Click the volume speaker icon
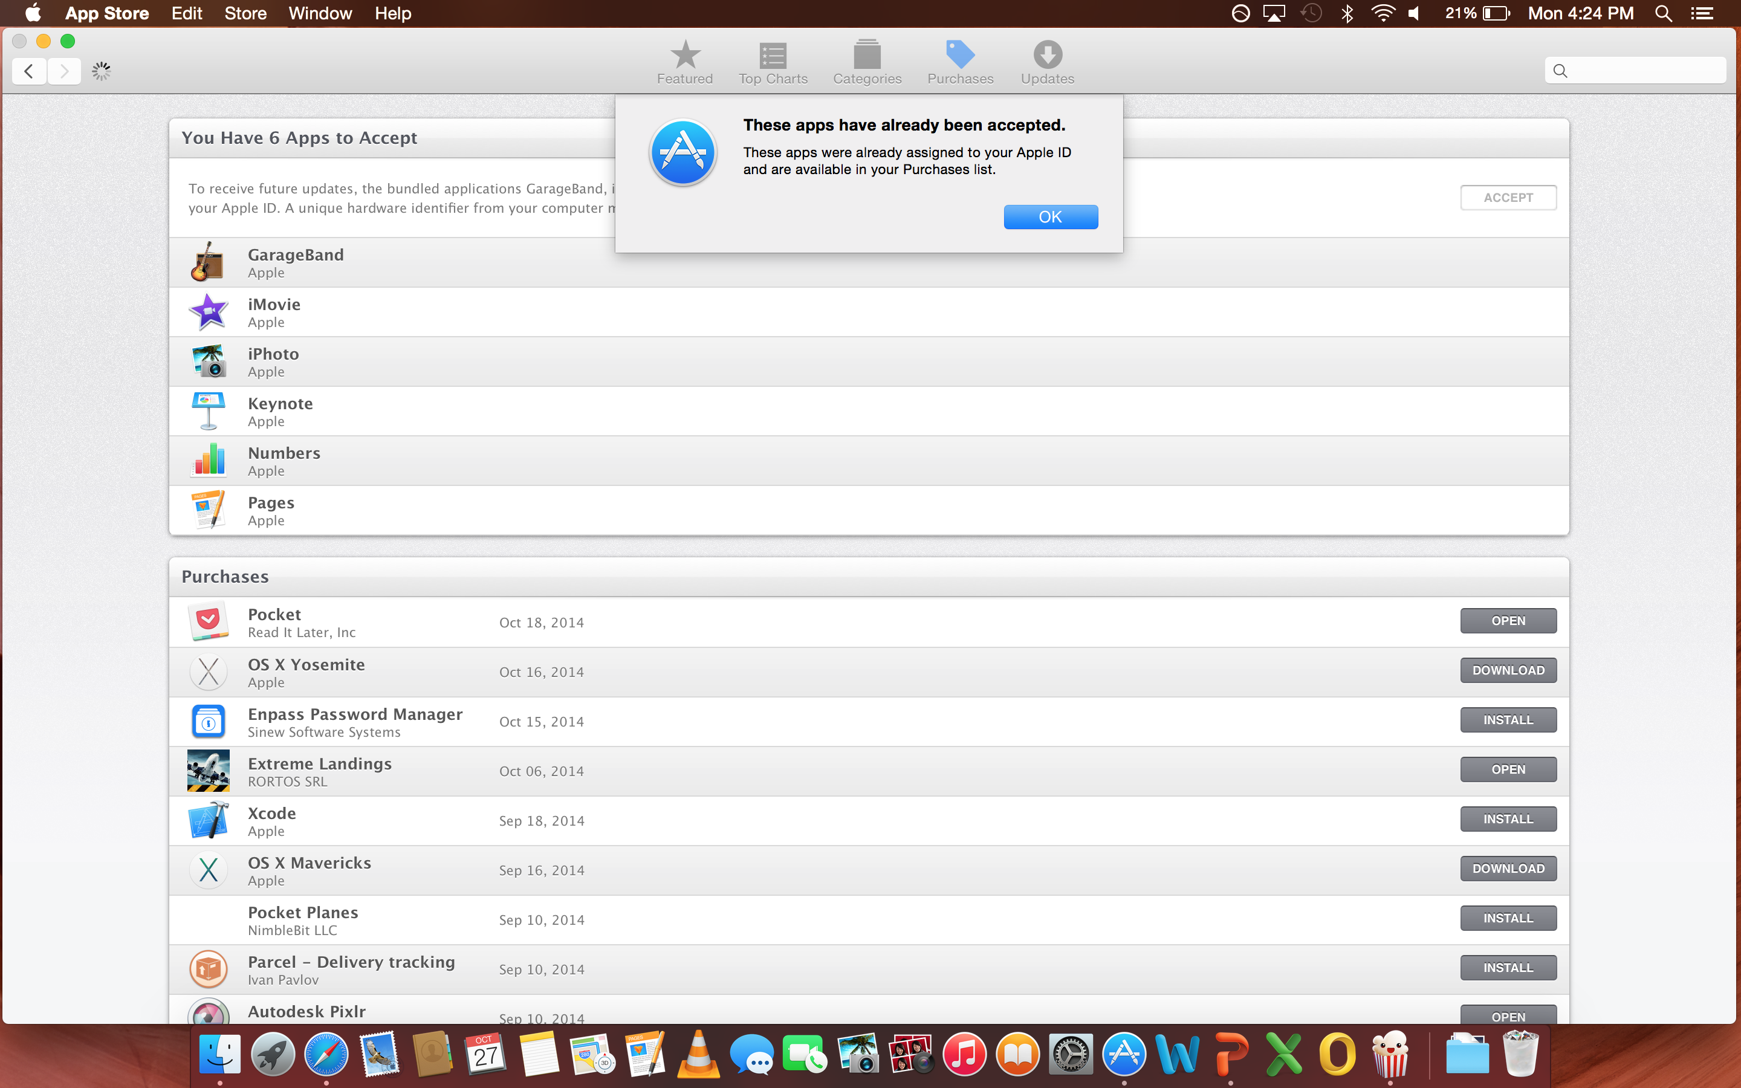Viewport: 1741px width, 1088px height. [1414, 13]
